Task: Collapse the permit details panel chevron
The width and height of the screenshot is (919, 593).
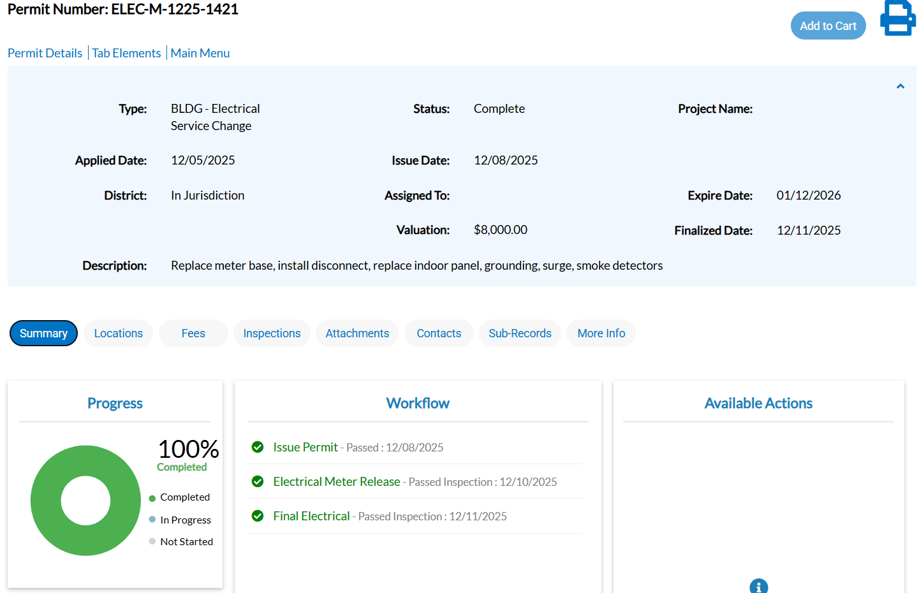Action: point(901,86)
